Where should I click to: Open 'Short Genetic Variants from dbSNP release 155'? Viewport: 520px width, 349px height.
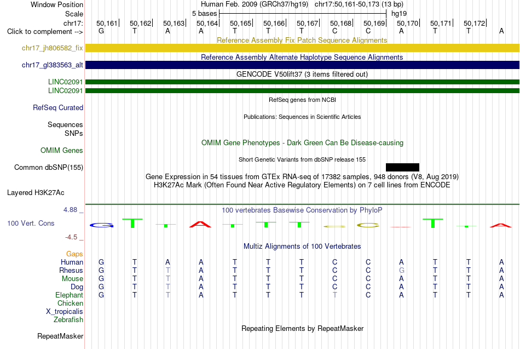(302, 159)
